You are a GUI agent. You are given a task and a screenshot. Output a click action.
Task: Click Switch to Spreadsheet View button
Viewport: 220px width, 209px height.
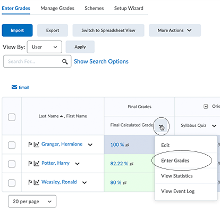[108, 30]
